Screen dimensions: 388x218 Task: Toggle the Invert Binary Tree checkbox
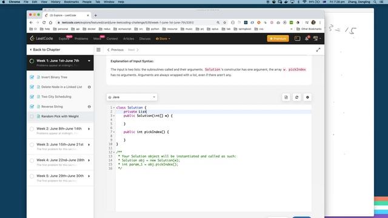pos(32,77)
